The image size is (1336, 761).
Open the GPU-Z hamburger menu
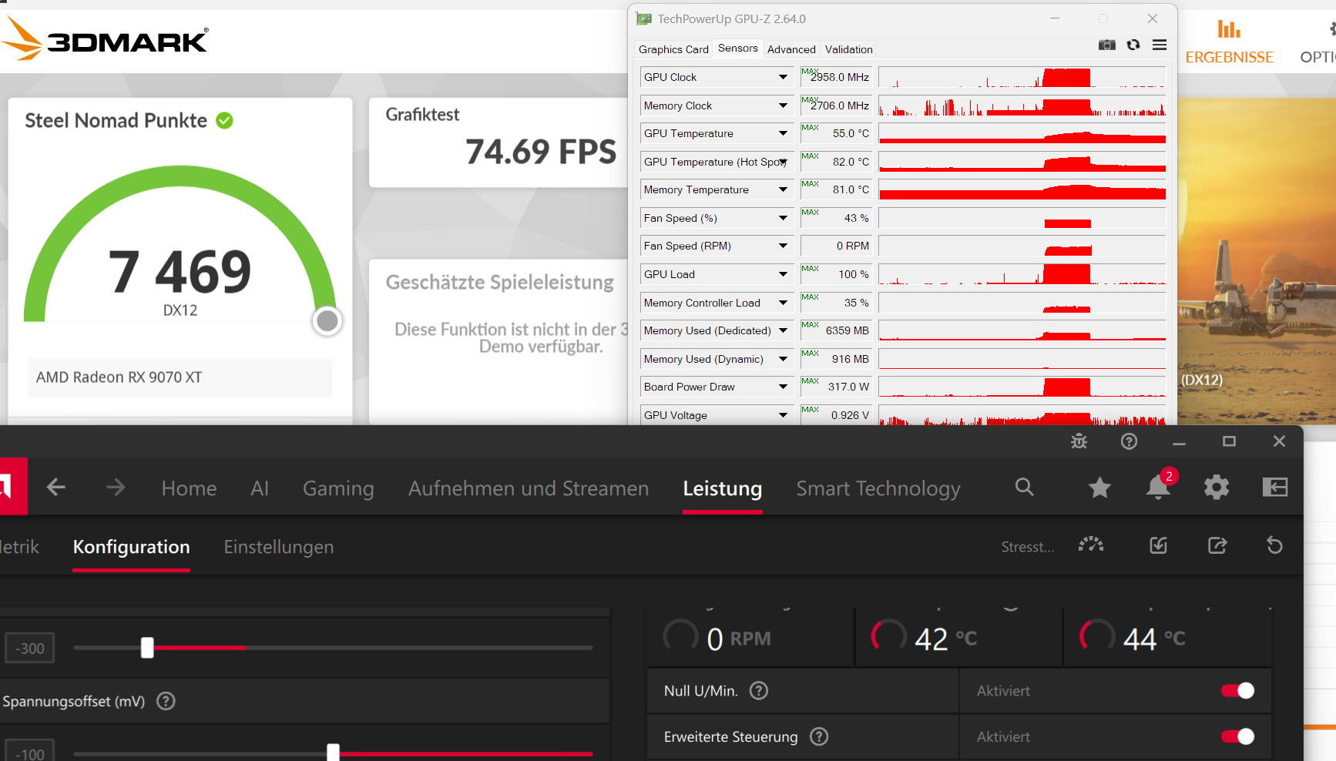tap(1160, 45)
